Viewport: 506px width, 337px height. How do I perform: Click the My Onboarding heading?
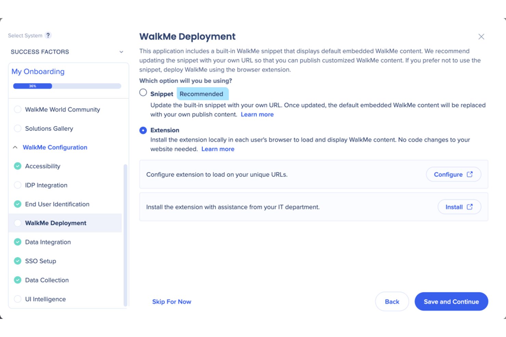(38, 71)
